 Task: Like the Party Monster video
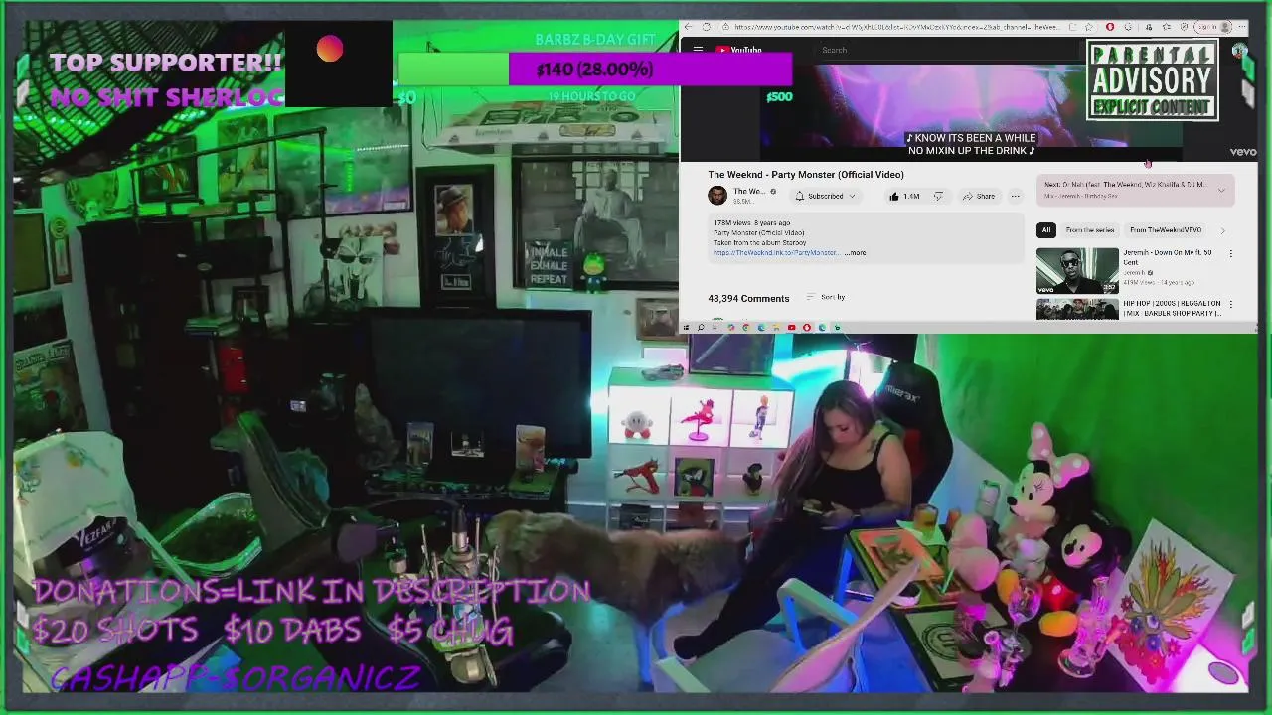click(903, 196)
